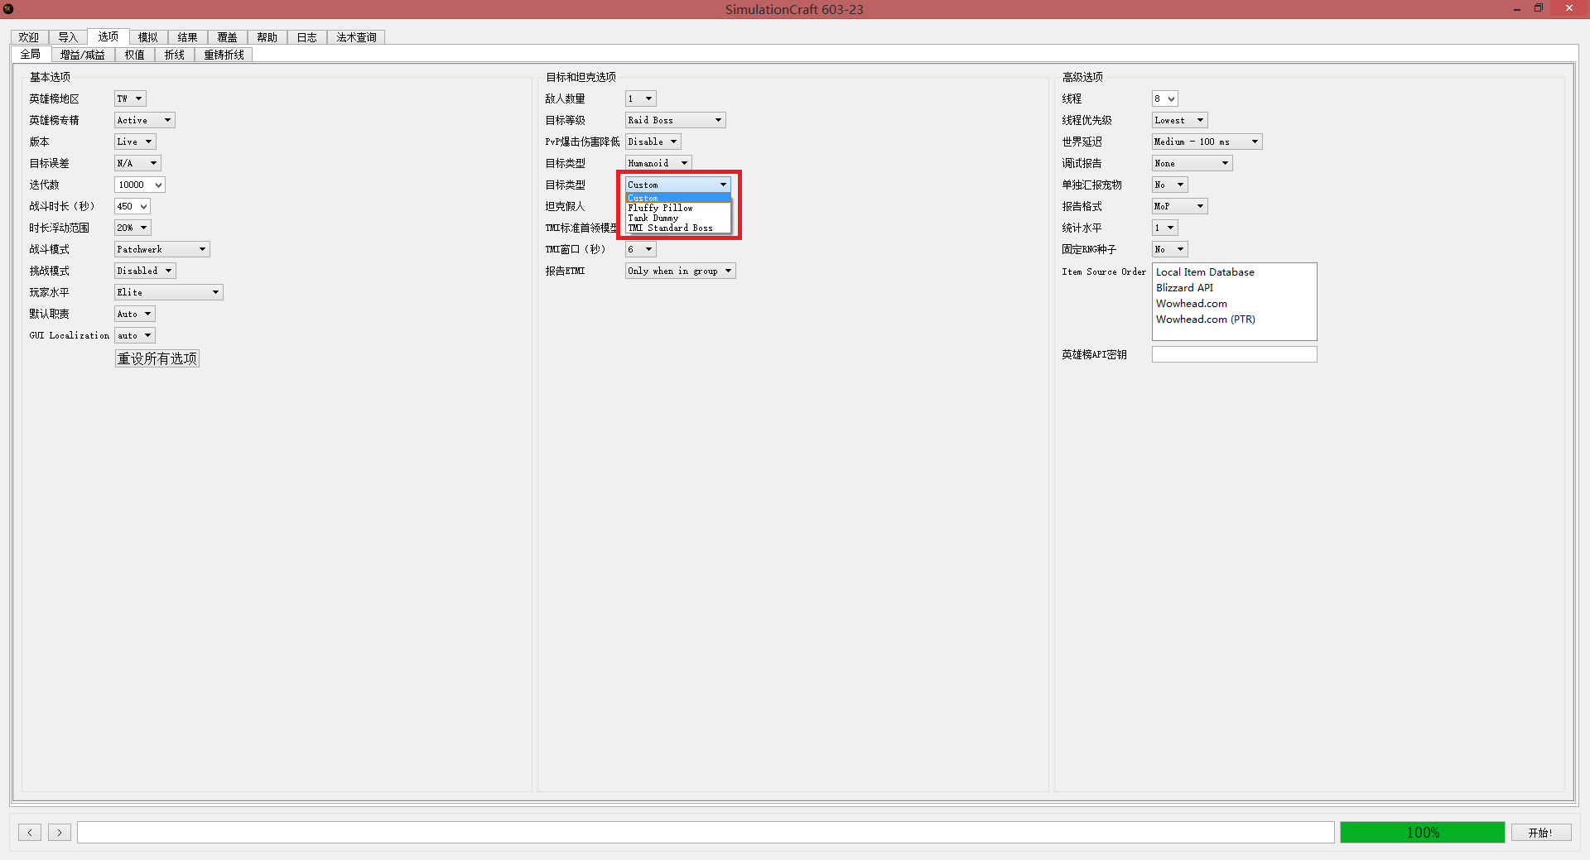The image size is (1590, 860).
Task: Expand the 统计水平 dropdown
Action: [x=1165, y=228]
